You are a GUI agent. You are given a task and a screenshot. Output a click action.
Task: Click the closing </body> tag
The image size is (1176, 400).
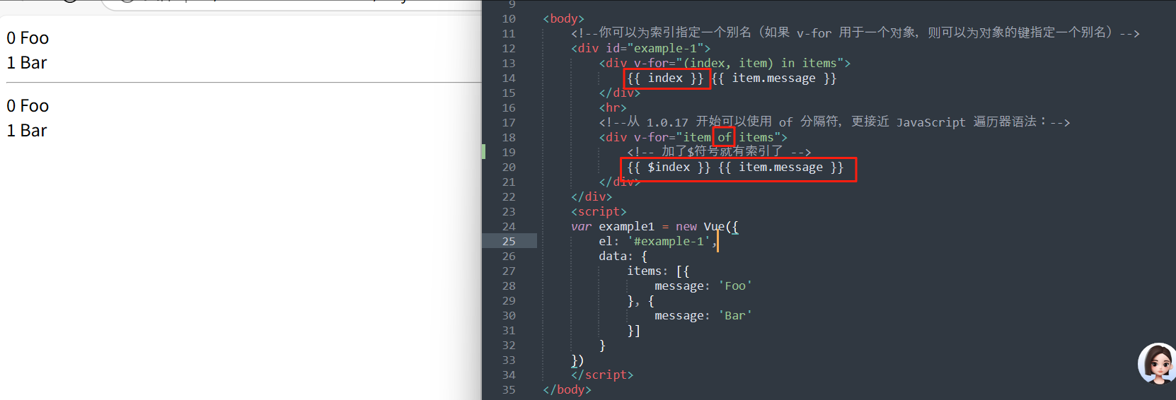point(567,390)
